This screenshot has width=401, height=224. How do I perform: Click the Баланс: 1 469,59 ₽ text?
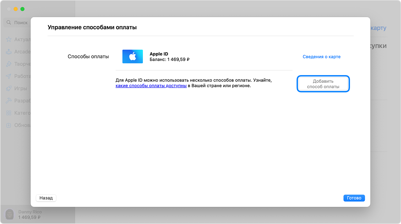170,60
